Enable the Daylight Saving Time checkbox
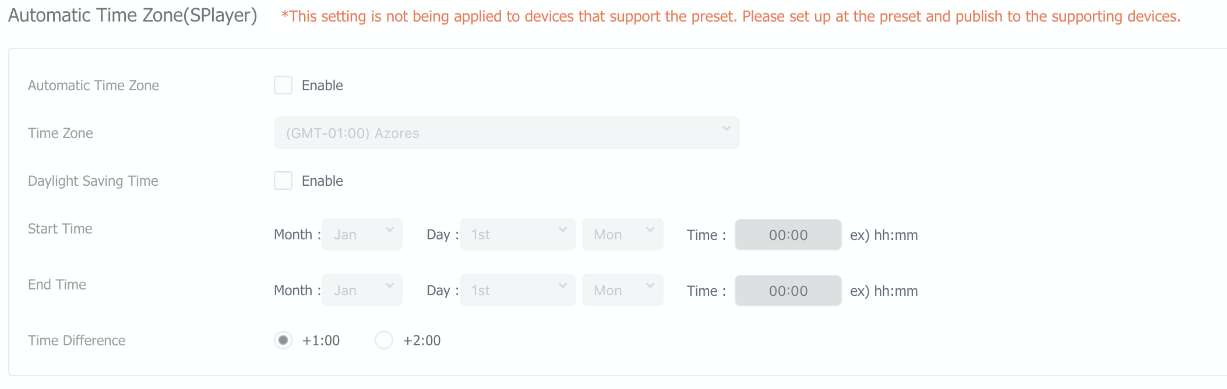The width and height of the screenshot is (1227, 389). pyautogui.click(x=283, y=181)
